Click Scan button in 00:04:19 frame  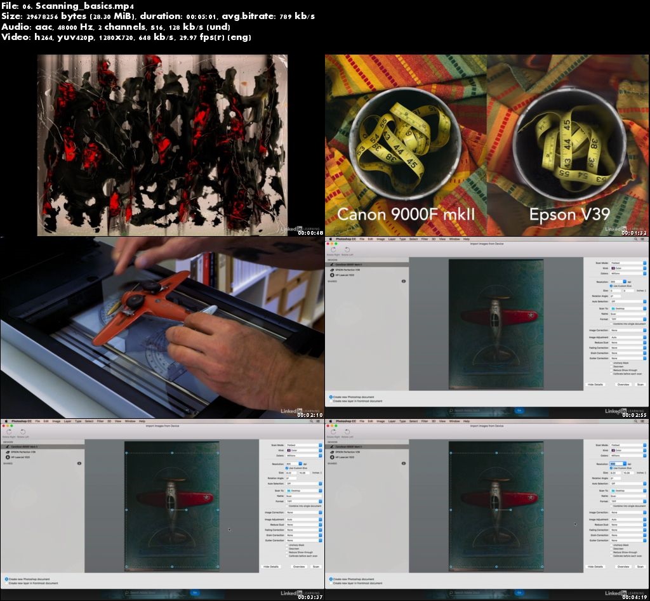point(640,567)
